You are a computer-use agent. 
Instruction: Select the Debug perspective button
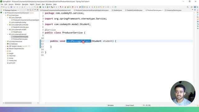click(197, 7)
